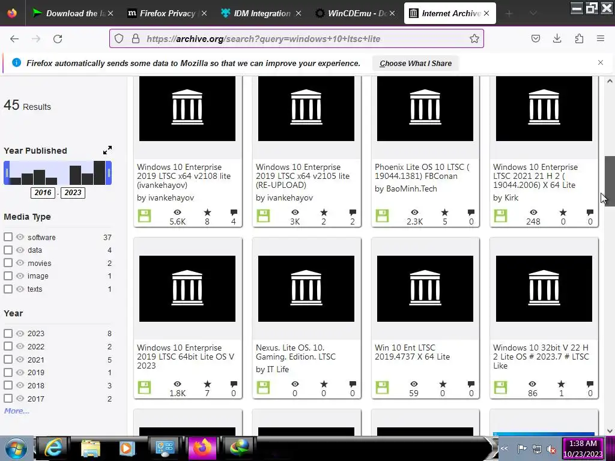Close the WinCDEmu tab
This screenshot has width=615, height=461.
[x=393, y=13]
